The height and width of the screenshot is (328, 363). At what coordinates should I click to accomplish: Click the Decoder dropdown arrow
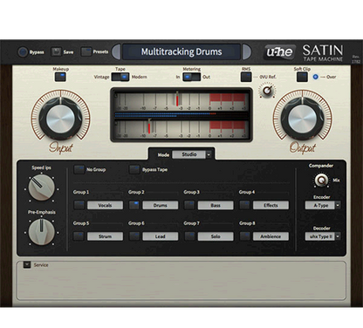click(338, 236)
